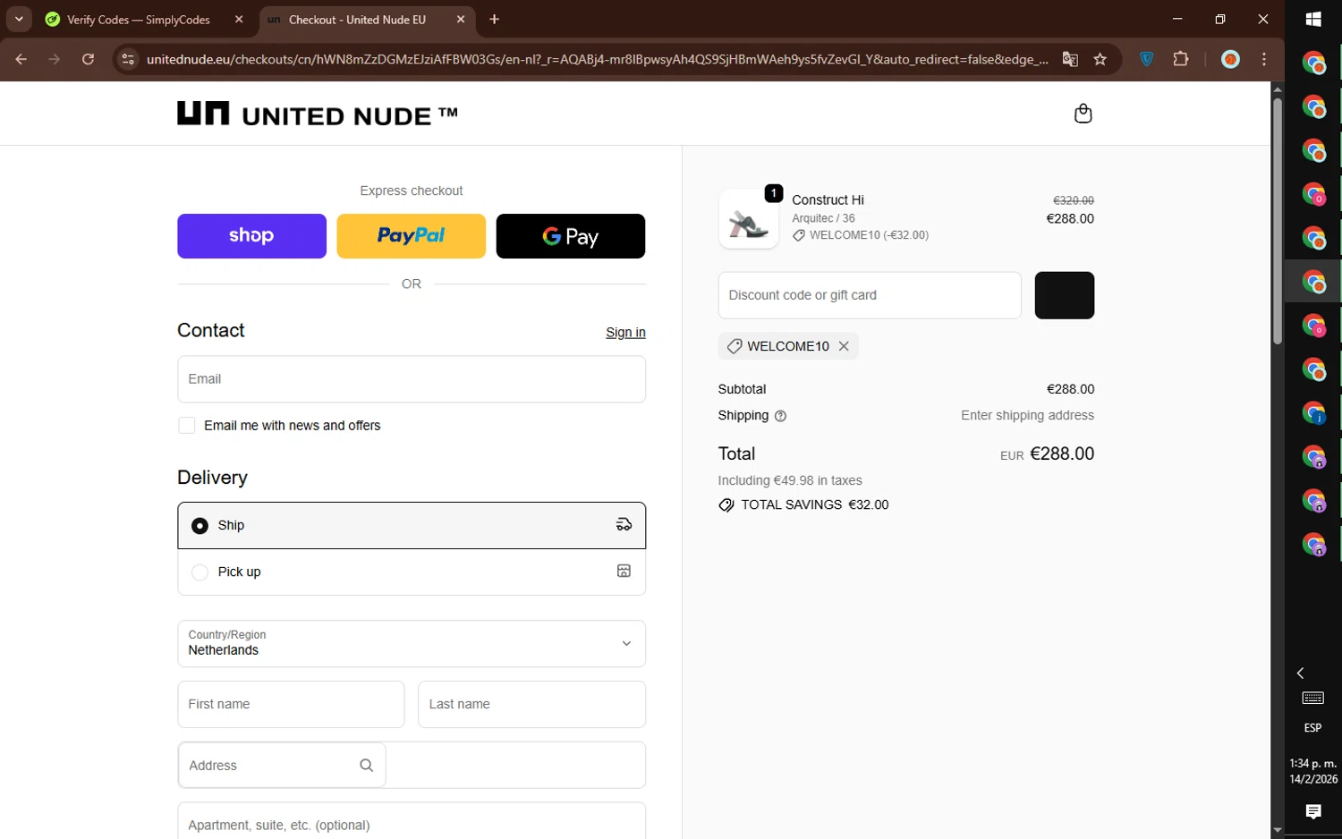
Task: Go back with the browser back arrow
Action: tap(21, 59)
